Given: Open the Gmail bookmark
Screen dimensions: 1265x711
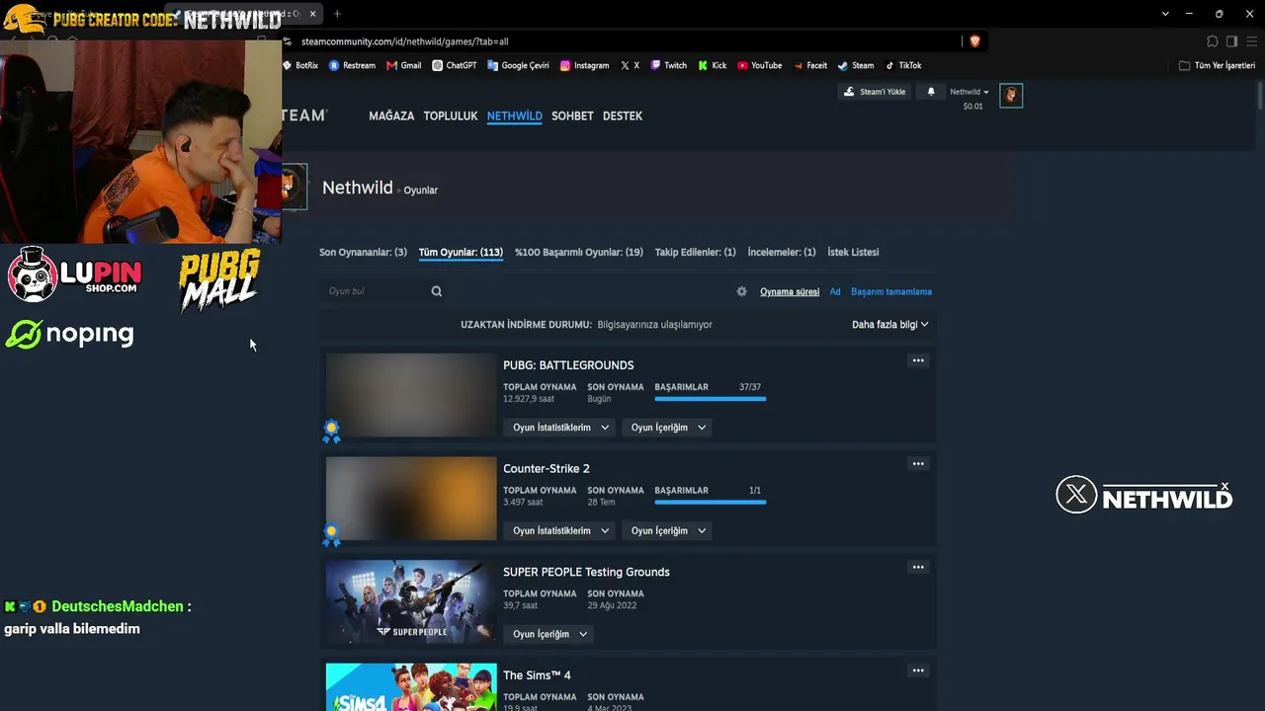Looking at the screenshot, I should [404, 66].
